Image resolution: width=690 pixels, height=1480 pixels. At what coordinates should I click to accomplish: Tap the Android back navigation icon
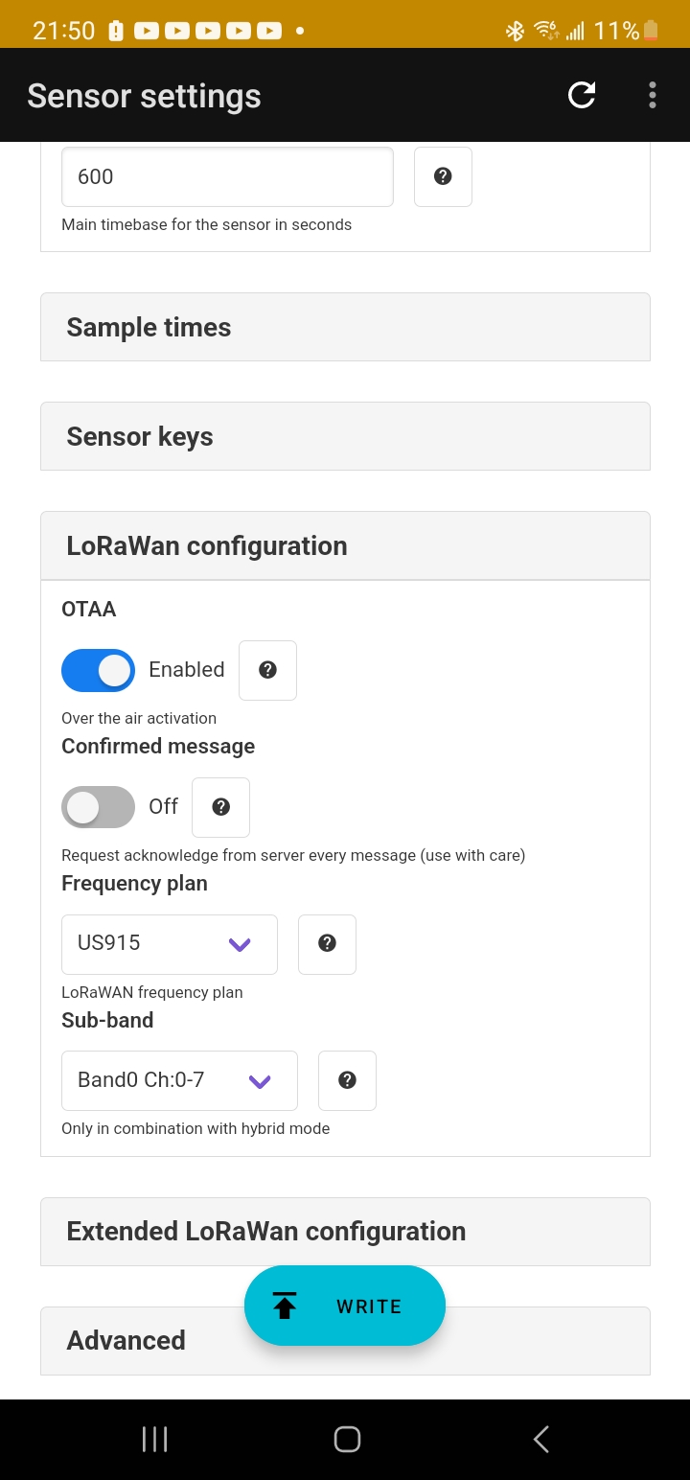(x=540, y=1439)
